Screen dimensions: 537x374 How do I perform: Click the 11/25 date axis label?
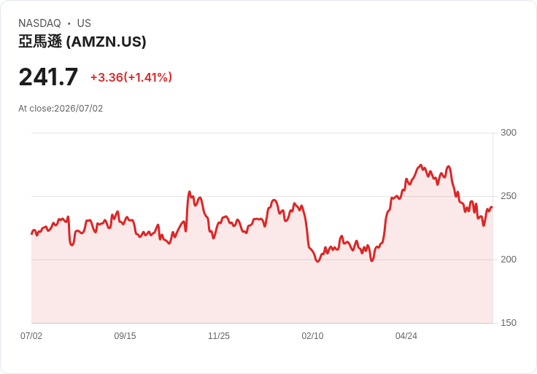tap(219, 335)
